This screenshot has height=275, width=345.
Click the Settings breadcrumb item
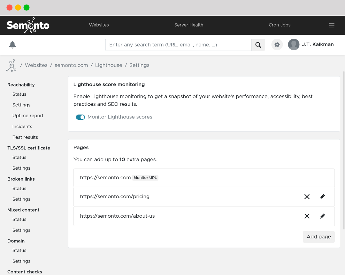[x=139, y=65]
